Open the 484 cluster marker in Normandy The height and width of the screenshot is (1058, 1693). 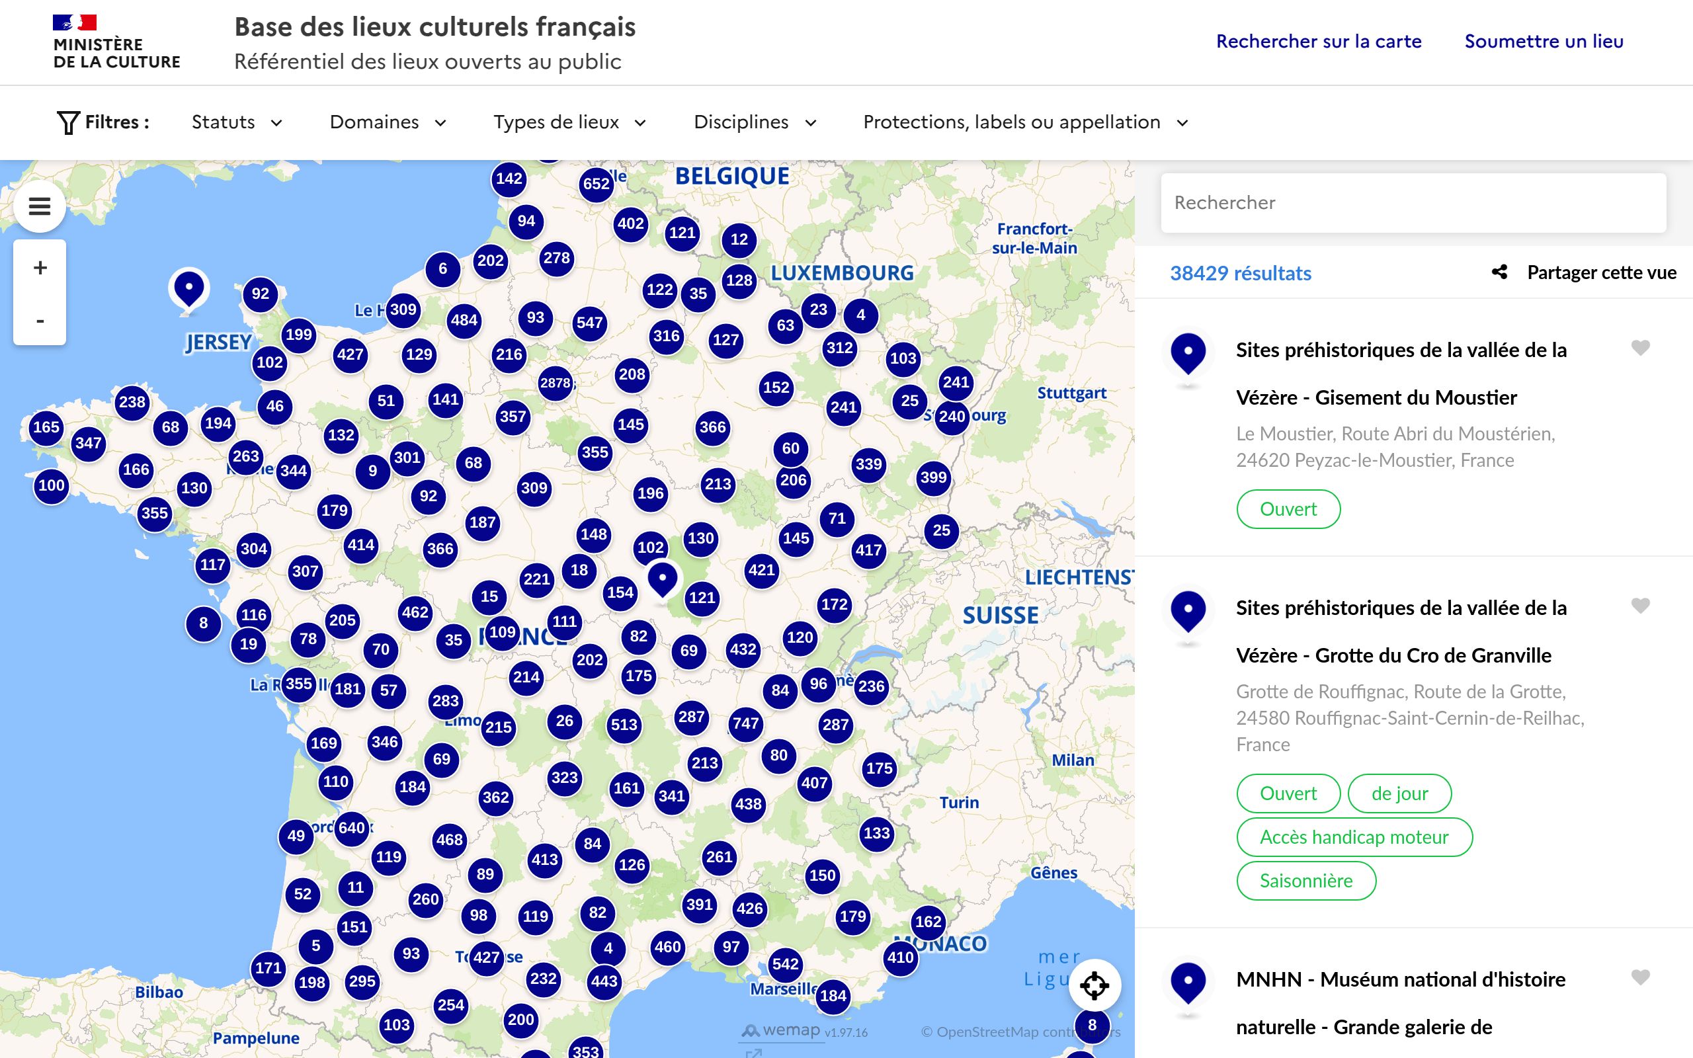click(x=464, y=321)
